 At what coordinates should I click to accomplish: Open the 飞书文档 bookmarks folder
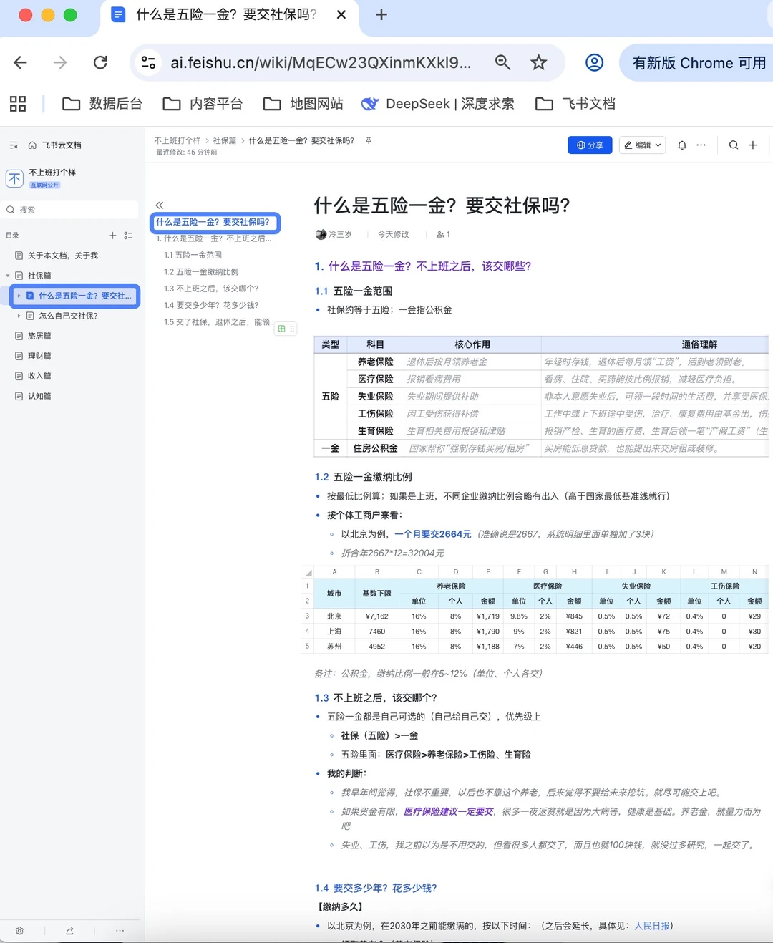pyautogui.click(x=575, y=104)
